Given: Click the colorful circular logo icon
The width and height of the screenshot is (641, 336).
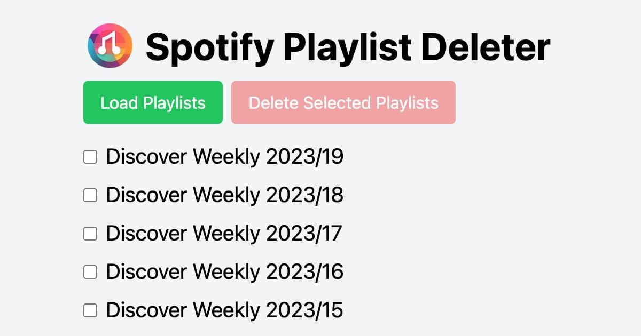Looking at the screenshot, I should click(110, 46).
